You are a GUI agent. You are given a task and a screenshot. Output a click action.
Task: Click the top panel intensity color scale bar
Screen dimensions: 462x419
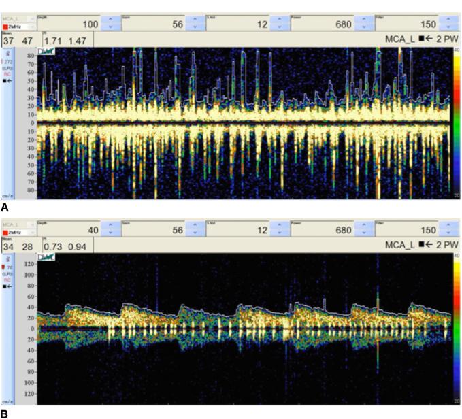tap(456, 122)
